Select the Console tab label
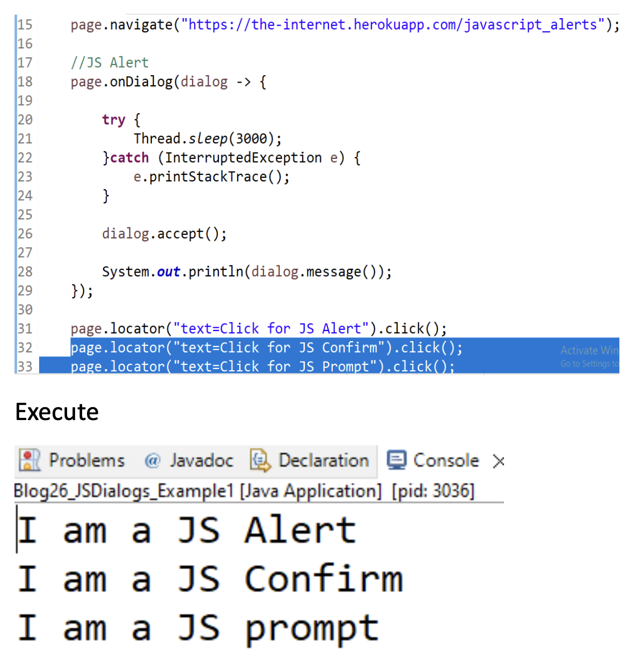The width and height of the screenshot is (643, 662). 445,461
